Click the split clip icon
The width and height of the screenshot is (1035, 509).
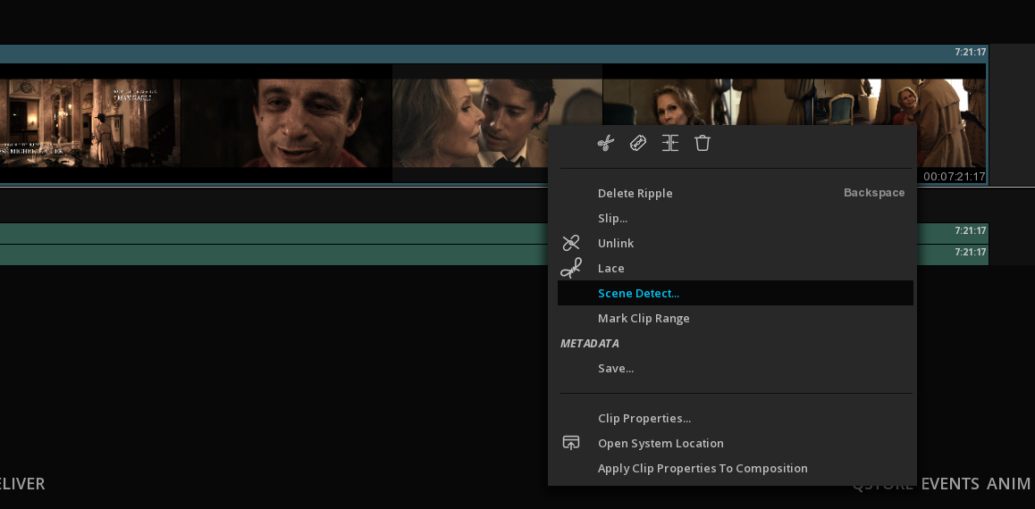click(x=670, y=143)
